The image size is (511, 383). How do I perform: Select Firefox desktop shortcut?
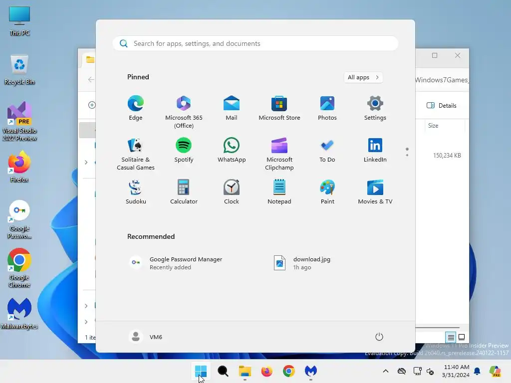19,167
